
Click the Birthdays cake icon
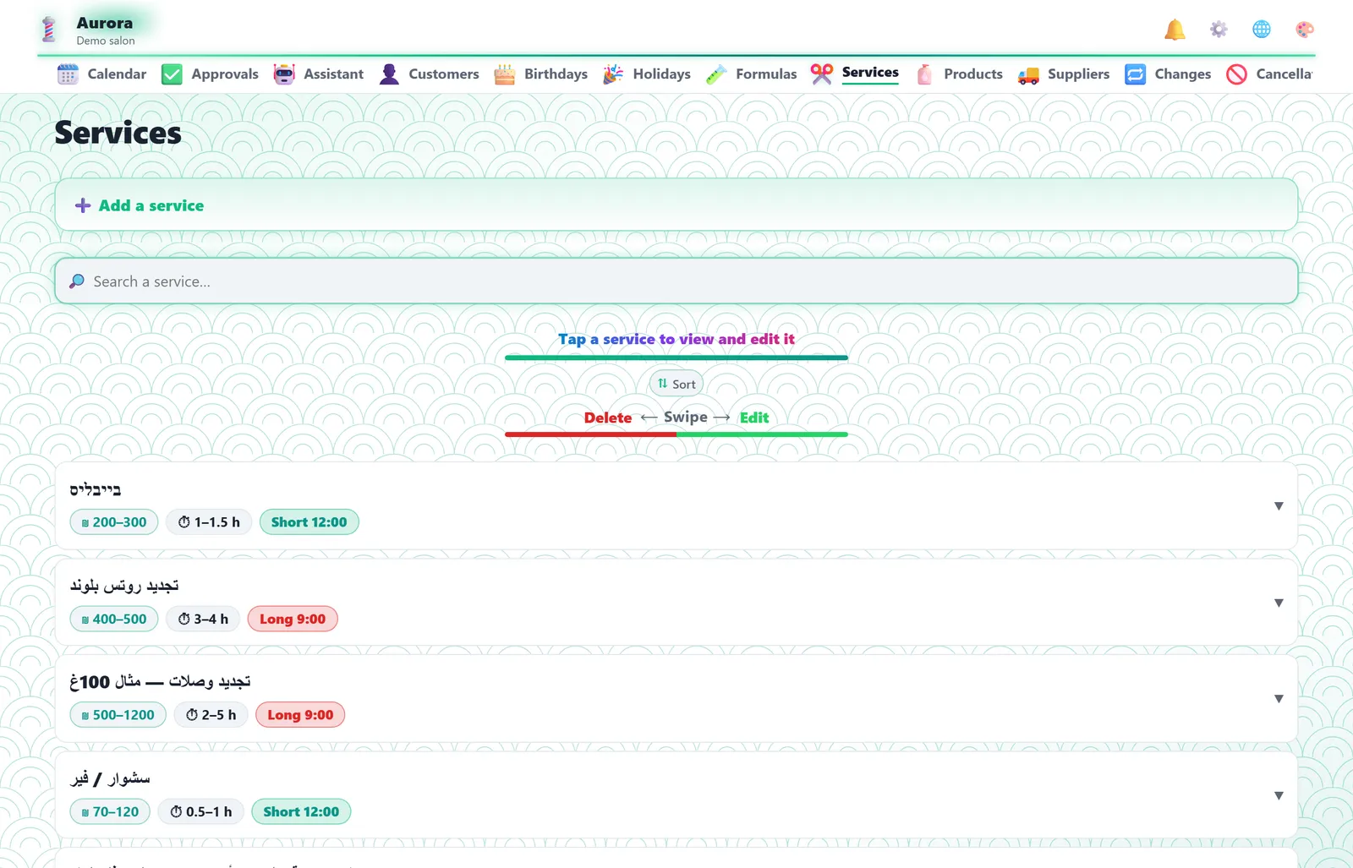click(504, 74)
